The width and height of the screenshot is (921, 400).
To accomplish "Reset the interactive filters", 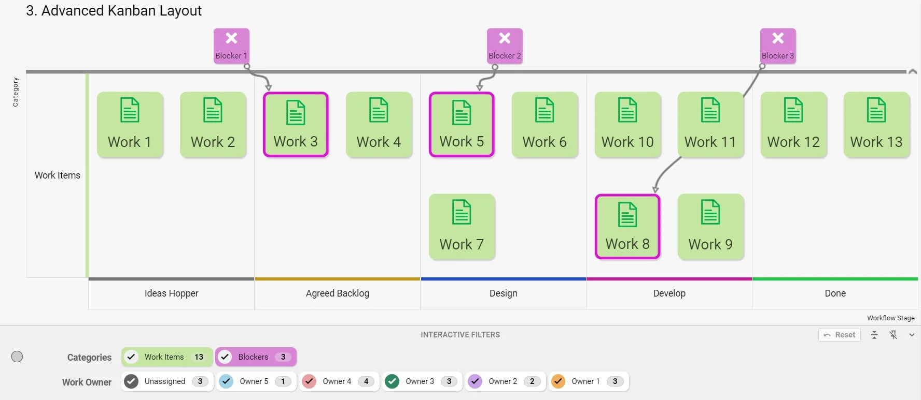I will [x=840, y=335].
